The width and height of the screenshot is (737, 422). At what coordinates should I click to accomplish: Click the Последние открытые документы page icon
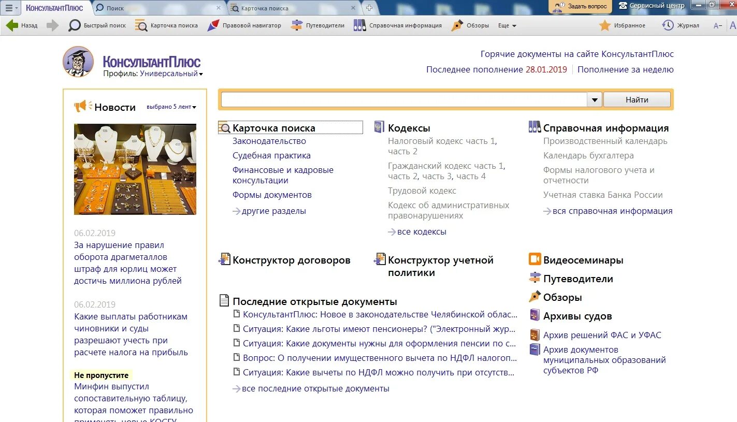pos(224,301)
